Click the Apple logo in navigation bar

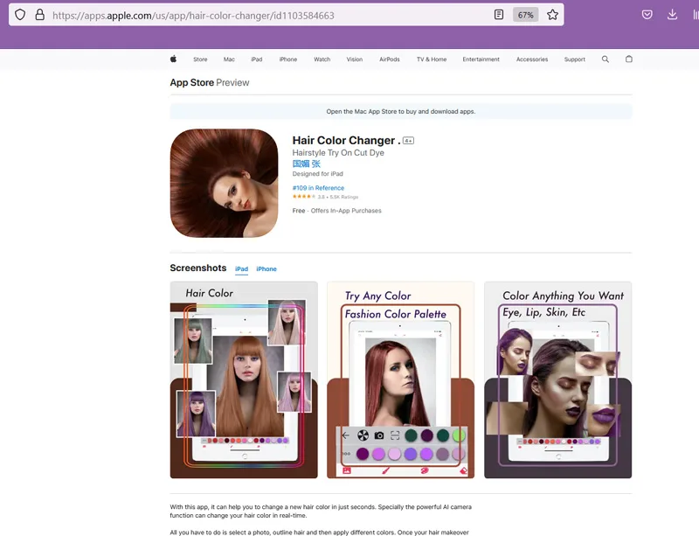click(x=173, y=59)
